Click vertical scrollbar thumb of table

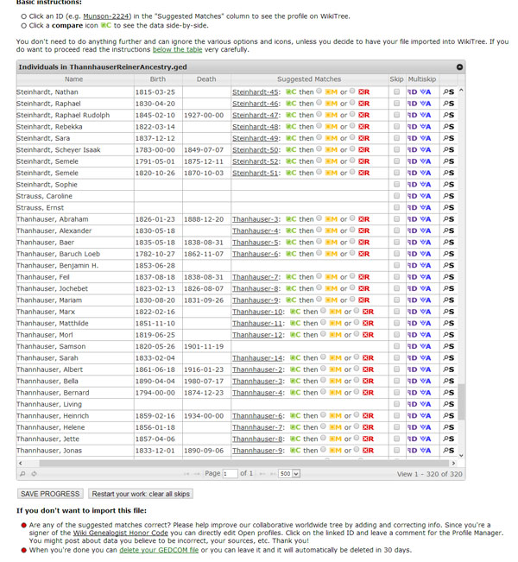[461, 401]
